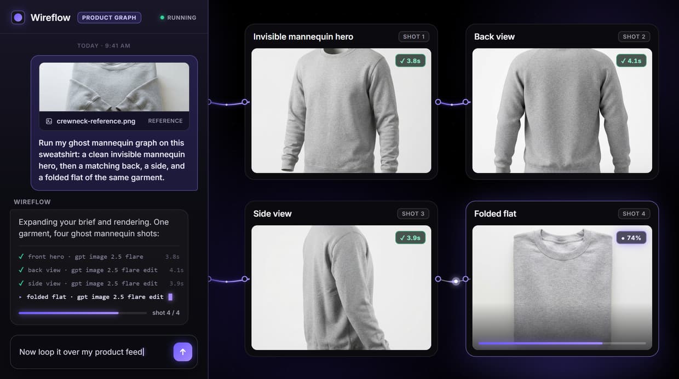
Task: Click the SHOT 2 badge
Action: pos(635,37)
